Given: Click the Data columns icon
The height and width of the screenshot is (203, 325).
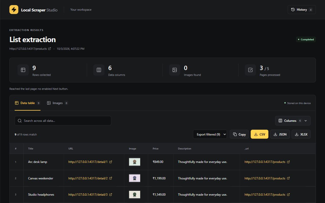Looking at the screenshot, I should point(99,70).
